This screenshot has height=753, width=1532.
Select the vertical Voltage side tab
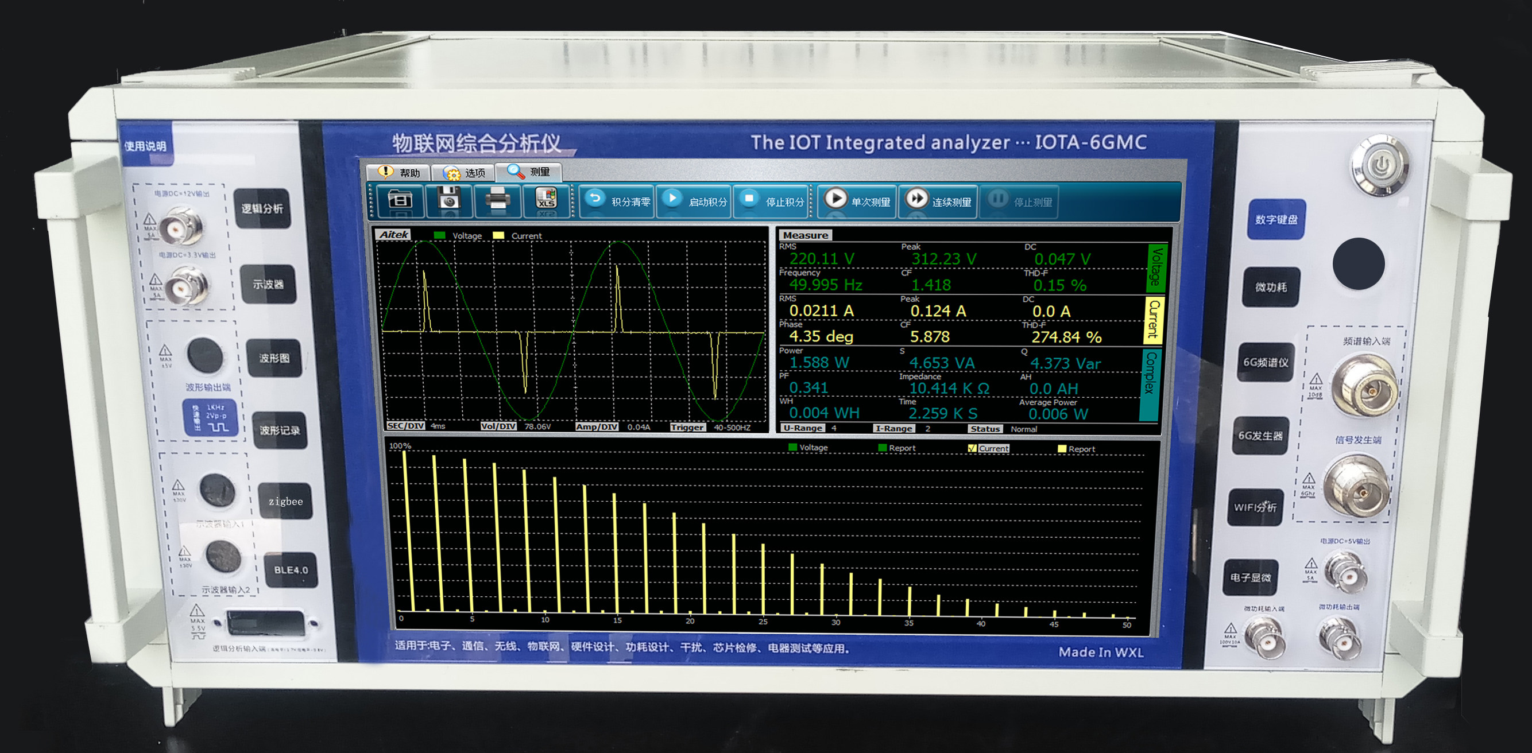[1155, 268]
